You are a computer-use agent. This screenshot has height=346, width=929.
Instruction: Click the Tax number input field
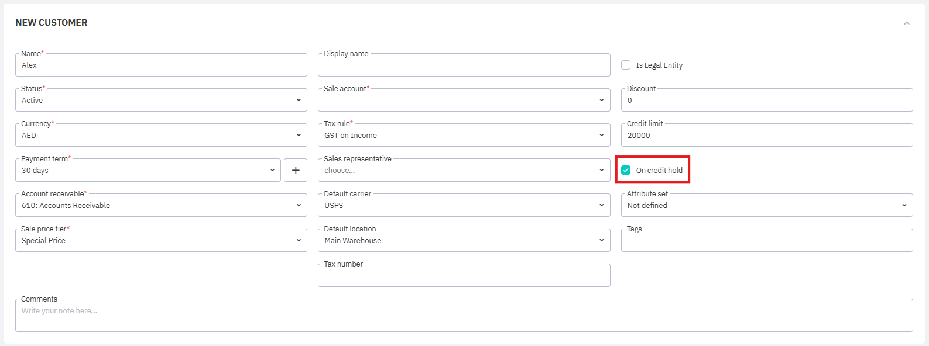coord(464,275)
